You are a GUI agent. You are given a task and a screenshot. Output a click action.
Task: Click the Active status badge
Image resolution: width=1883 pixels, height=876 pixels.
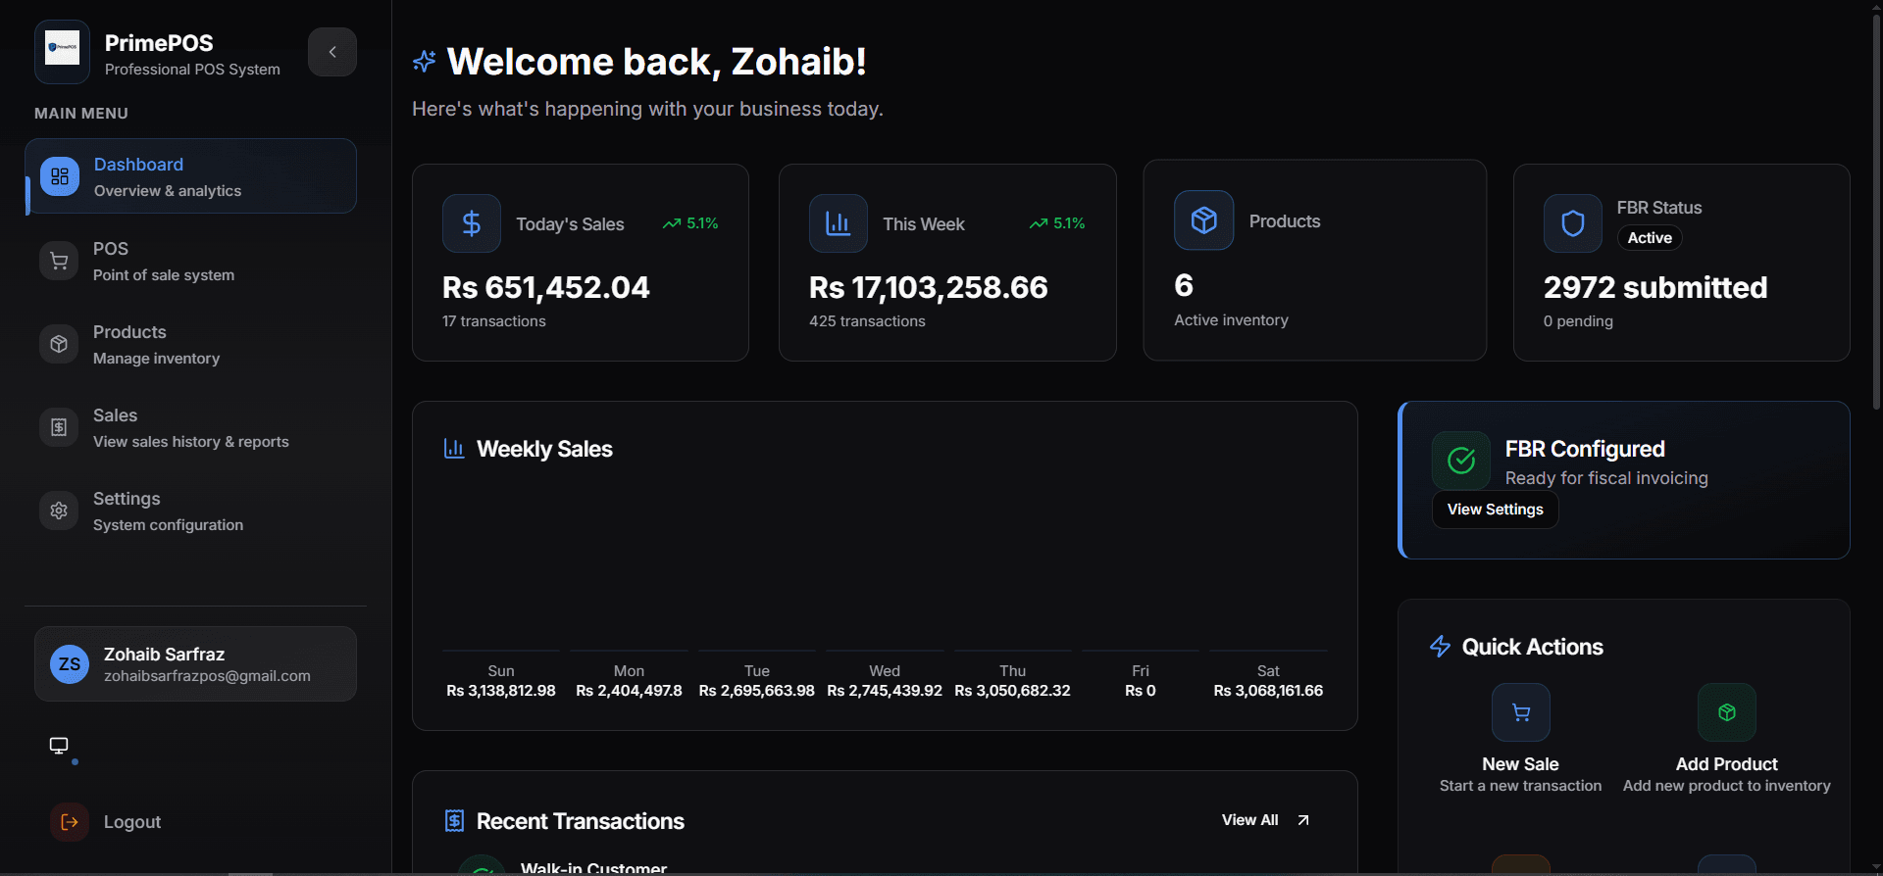[1649, 237]
